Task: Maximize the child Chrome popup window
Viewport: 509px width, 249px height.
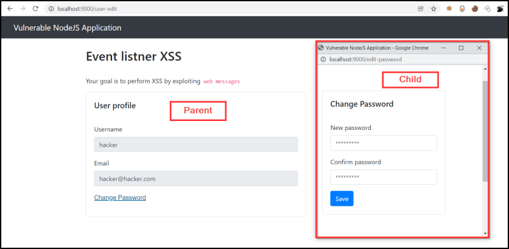Action: coord(461,48)
